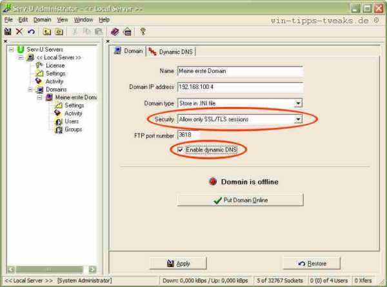The width and height of the screenshot is (387, 287).
Task: Open the Users node in the tree
Action: point(72,121)
